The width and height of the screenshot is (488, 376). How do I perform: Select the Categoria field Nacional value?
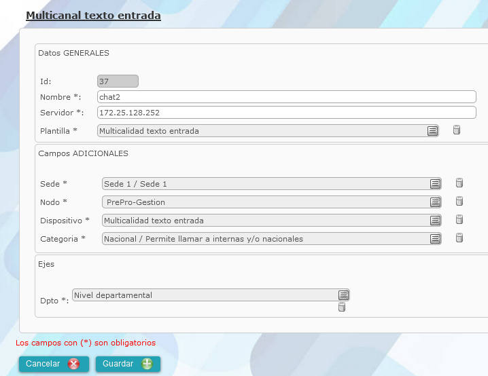[272, 239]
